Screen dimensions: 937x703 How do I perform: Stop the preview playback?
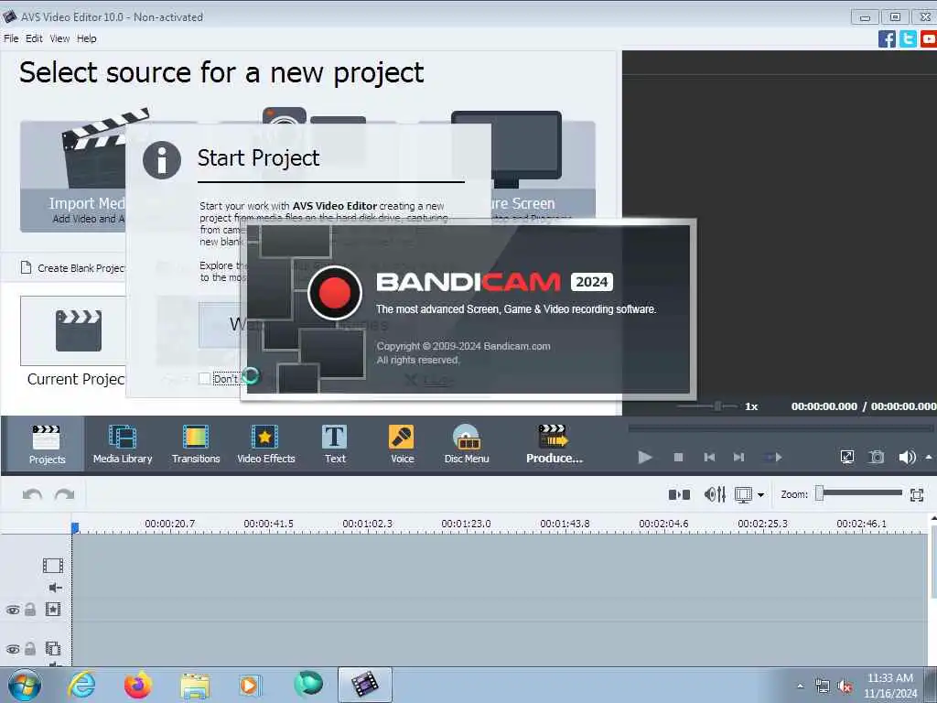678,458
